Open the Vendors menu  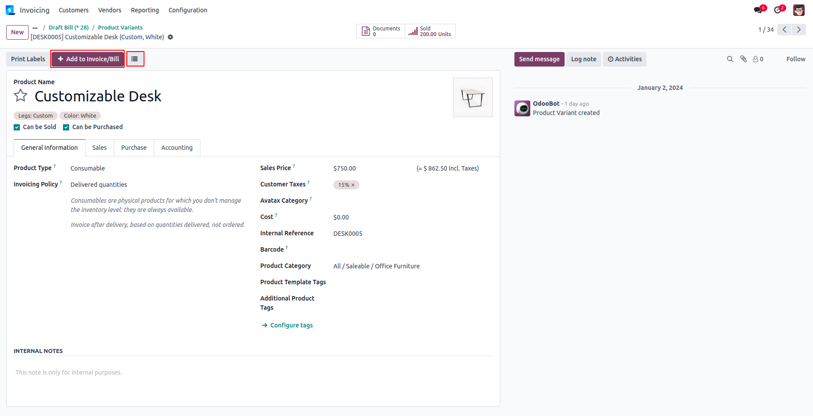pos(110,10)
